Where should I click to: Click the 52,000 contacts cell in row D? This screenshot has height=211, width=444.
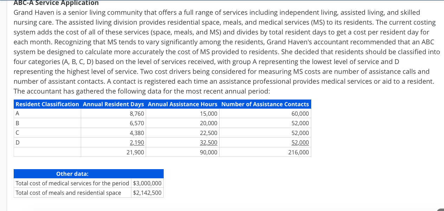(x=265, y=142)
